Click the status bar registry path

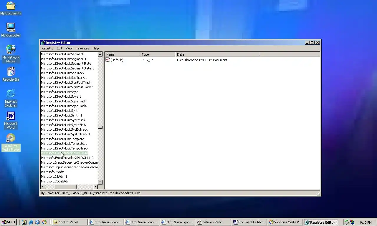(90, 193)
